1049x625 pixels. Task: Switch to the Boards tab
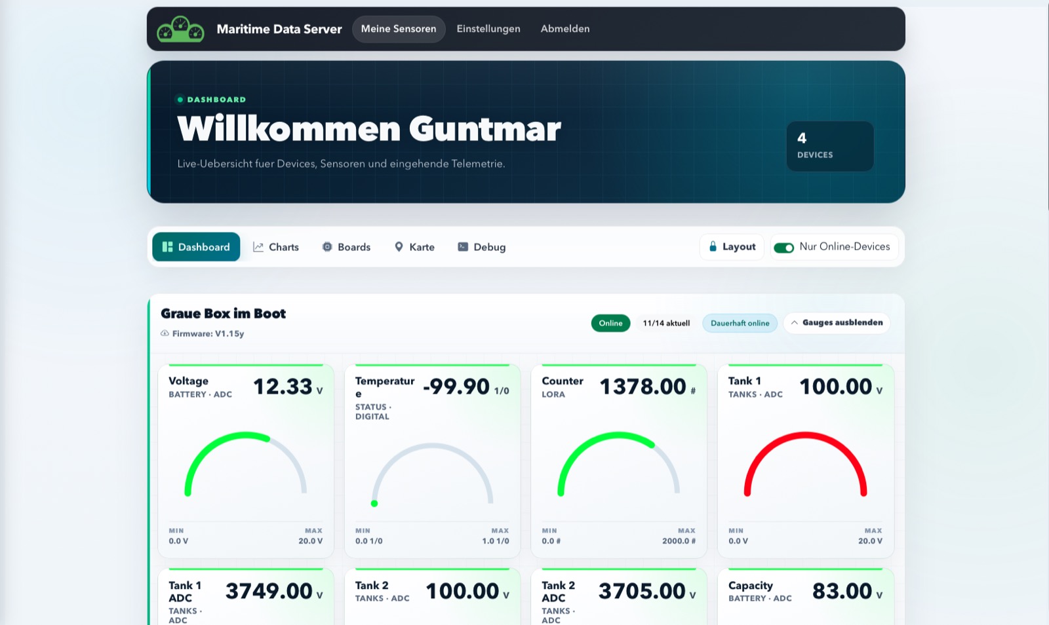click(346, 247)
